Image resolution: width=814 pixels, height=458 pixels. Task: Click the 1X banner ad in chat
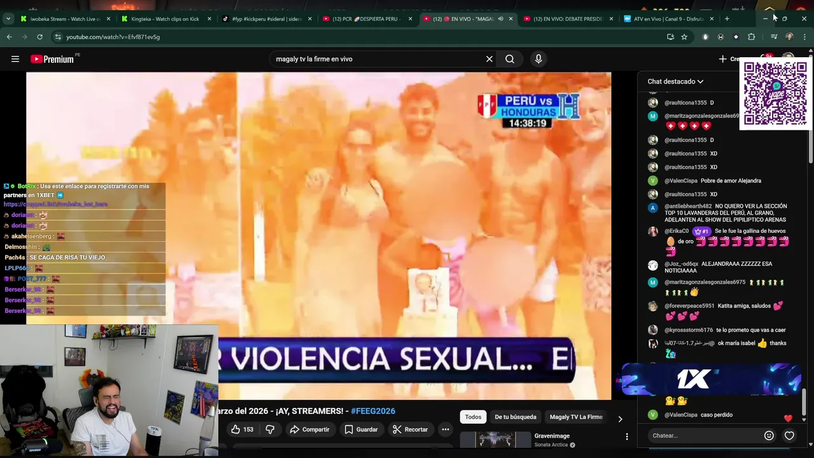tap(710, 380)
